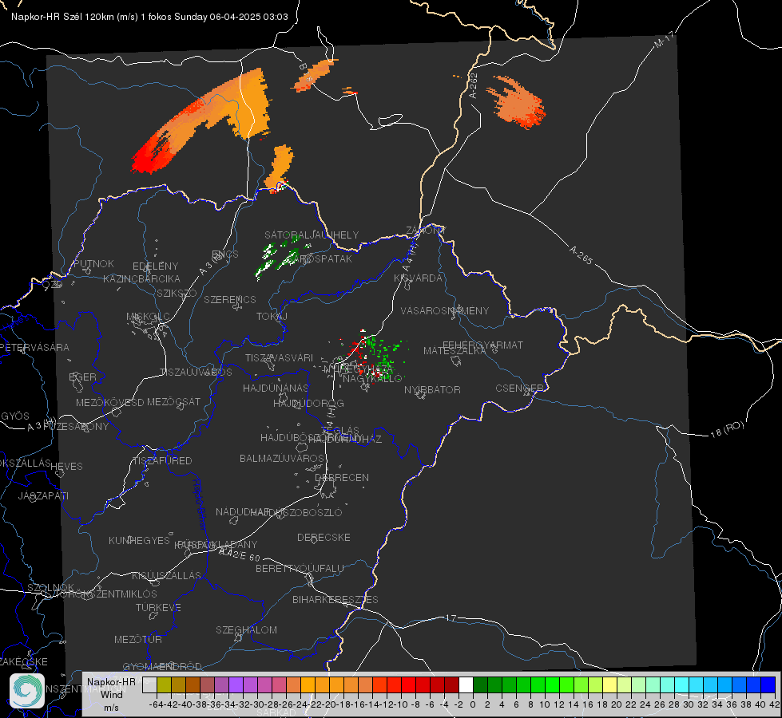Select the SÁTORALJAÚJHELY label
782x718 pixels.
[x=312, y=235]
